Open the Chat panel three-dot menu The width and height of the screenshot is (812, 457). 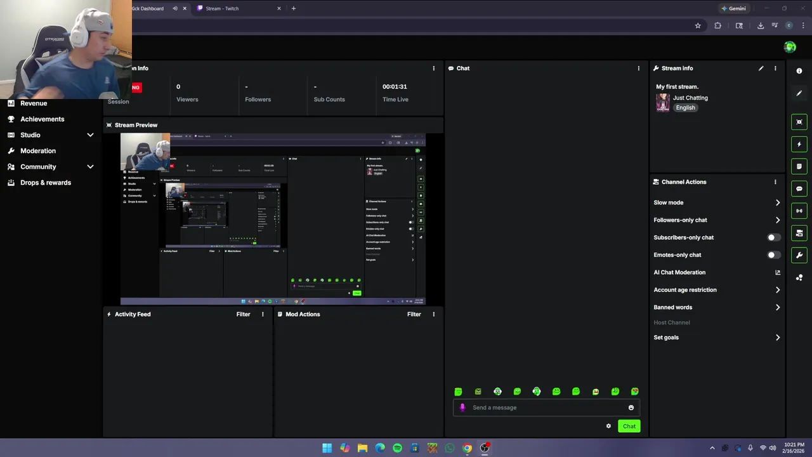click(639, 68)
